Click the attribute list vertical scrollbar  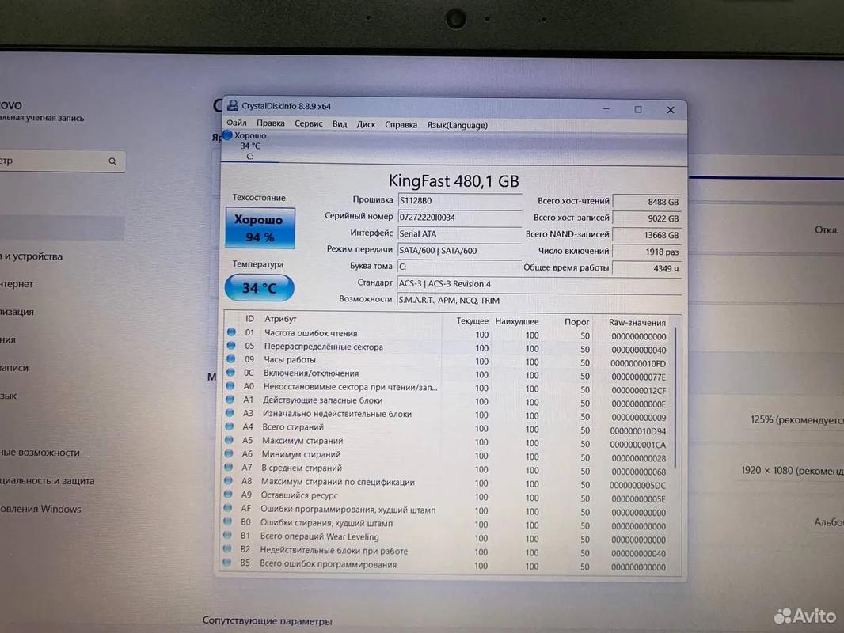[x=675, y=398]
